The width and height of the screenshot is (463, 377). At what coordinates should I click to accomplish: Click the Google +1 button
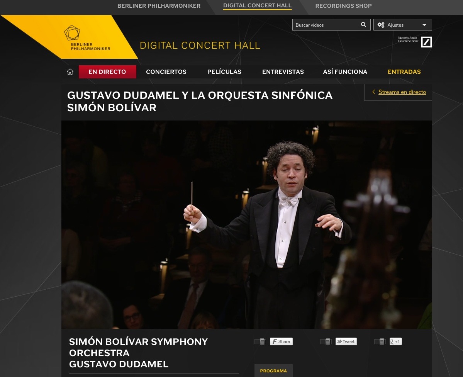click(x=396, y=341)
